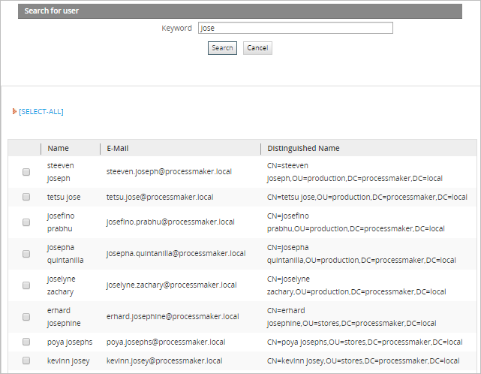The width and height of the screenshot is (481, 374).
Task: Click the Search for user title bar
Action: (x=241, y=11)
